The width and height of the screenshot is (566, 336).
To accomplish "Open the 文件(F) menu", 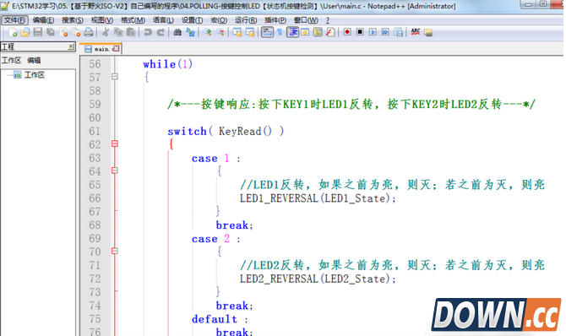I will (14, 20).
